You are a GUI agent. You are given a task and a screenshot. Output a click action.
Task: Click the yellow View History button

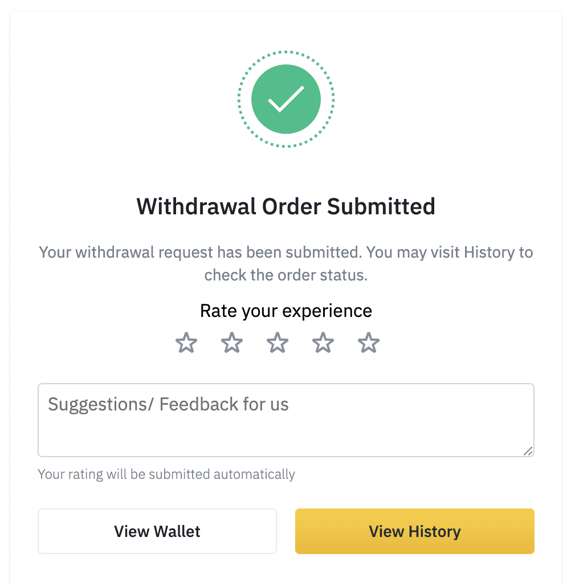click(x=415, y=531)
